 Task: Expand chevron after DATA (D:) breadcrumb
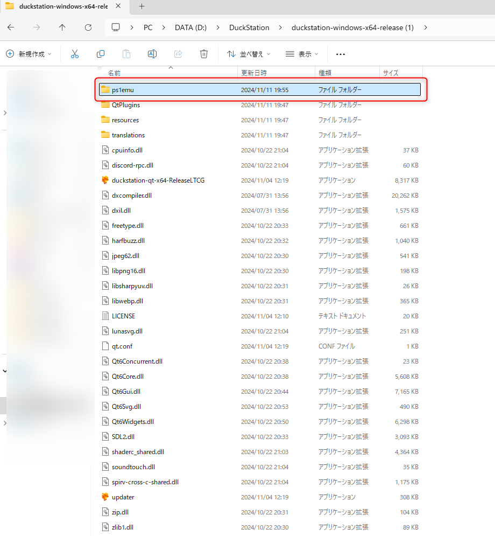coord(218,27)
